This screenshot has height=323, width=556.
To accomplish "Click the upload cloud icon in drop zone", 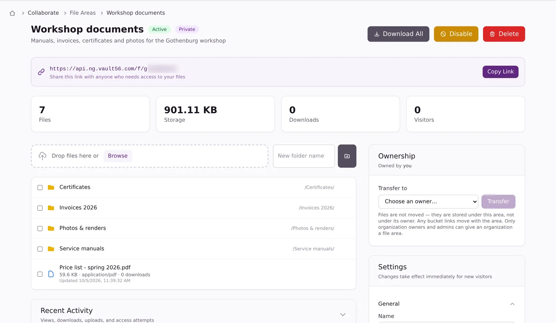I will tap(42, 156).
